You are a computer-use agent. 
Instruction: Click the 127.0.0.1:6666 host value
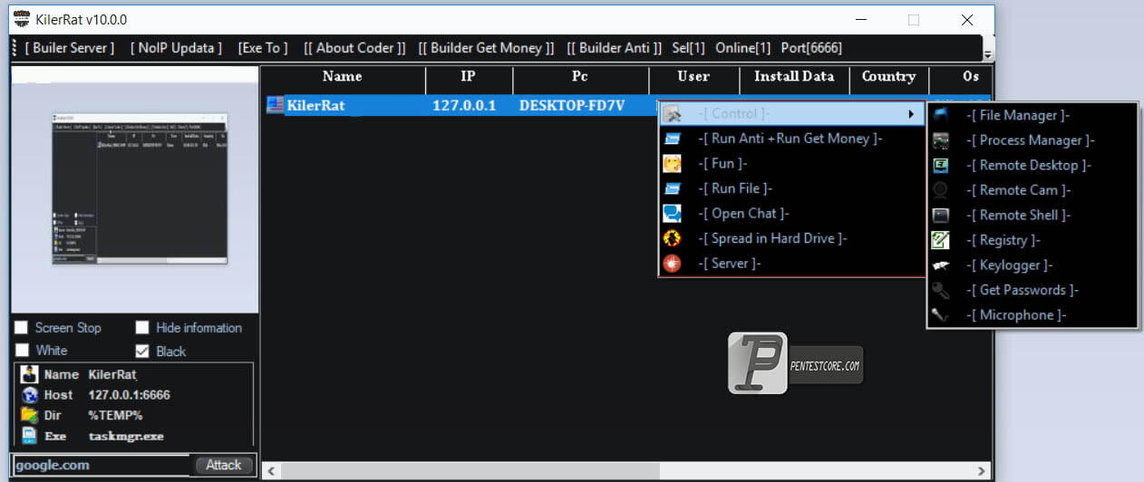(x=129, y=395)
